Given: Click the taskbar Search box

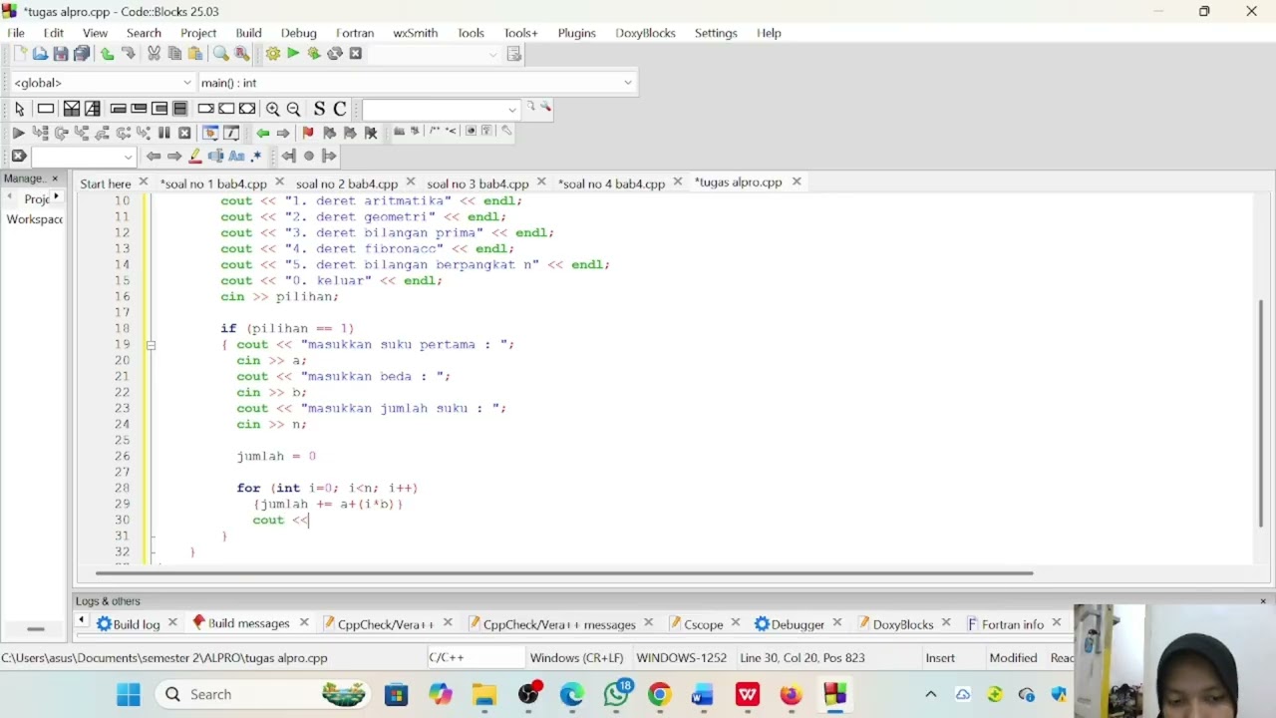Looking at the screenshot, I should click(263, 694).
